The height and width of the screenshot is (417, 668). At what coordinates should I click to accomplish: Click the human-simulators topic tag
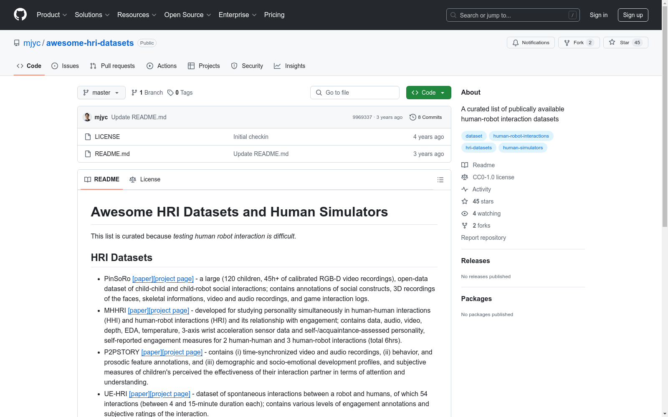click(x=523, y=148)
